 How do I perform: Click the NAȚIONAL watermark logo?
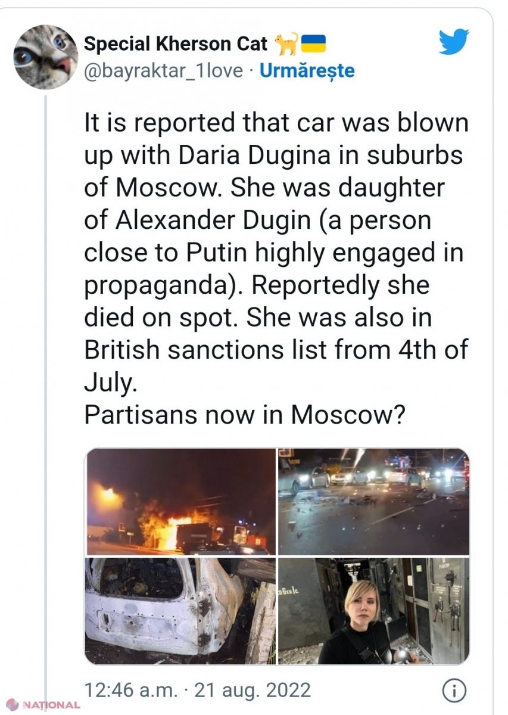coord(42,705)
